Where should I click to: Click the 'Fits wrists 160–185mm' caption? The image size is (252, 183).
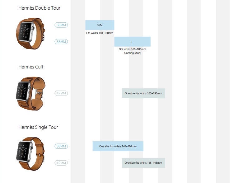tap(132, 49)
